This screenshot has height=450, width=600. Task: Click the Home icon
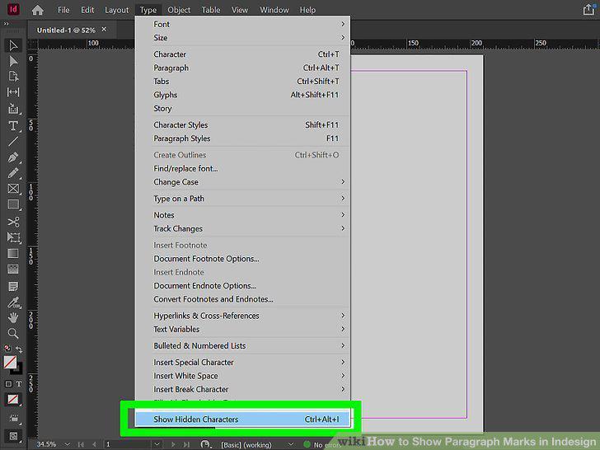[38, 10]
